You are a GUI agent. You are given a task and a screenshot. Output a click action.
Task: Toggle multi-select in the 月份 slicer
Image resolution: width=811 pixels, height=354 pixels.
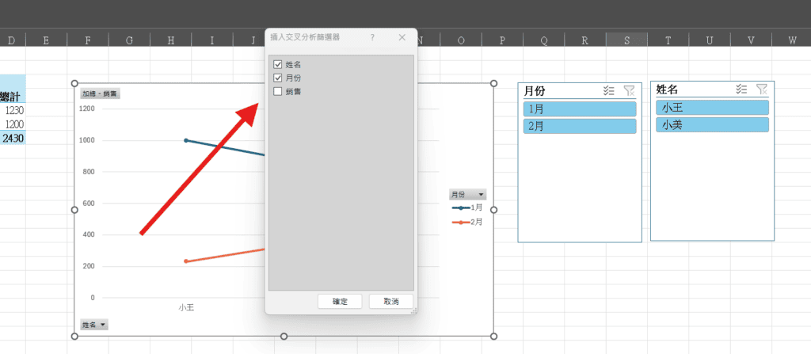608,90
